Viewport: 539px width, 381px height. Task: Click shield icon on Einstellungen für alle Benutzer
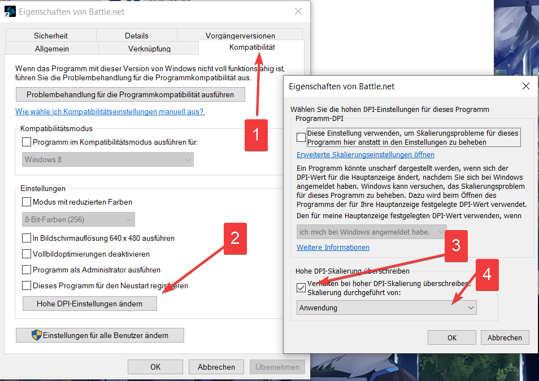(x=36, y=335)
